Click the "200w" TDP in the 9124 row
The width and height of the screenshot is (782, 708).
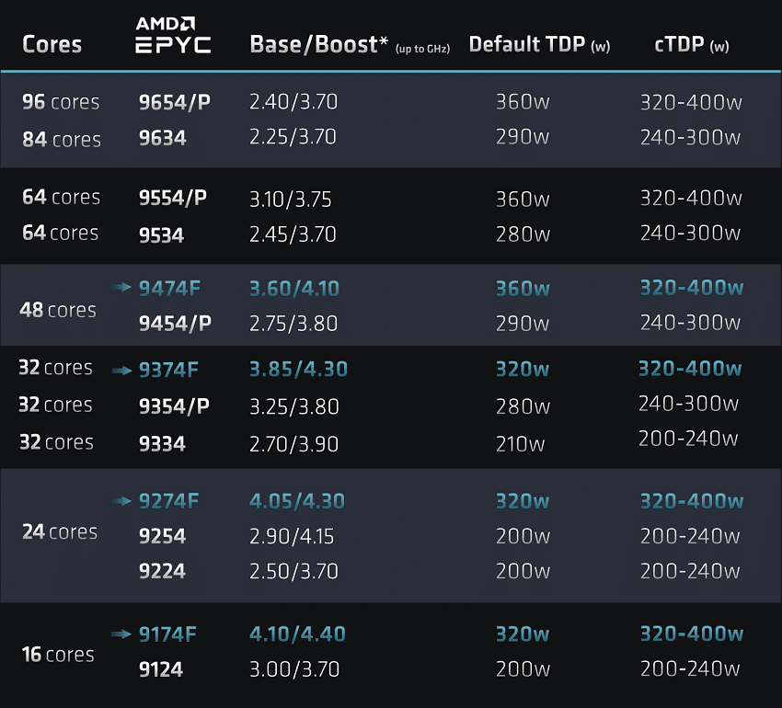523,669
